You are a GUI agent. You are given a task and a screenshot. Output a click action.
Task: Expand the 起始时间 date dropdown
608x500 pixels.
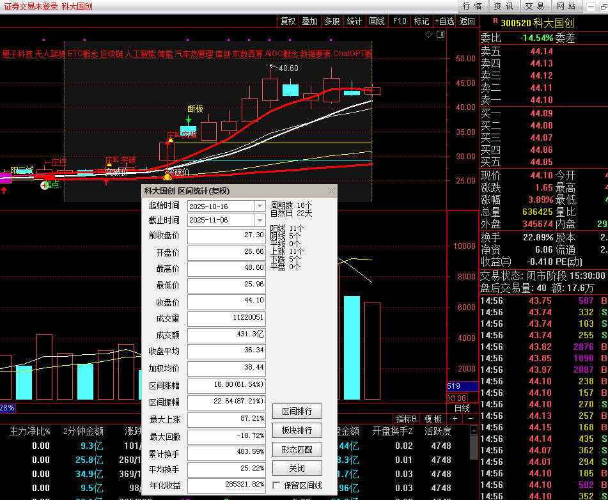[259, 206]
